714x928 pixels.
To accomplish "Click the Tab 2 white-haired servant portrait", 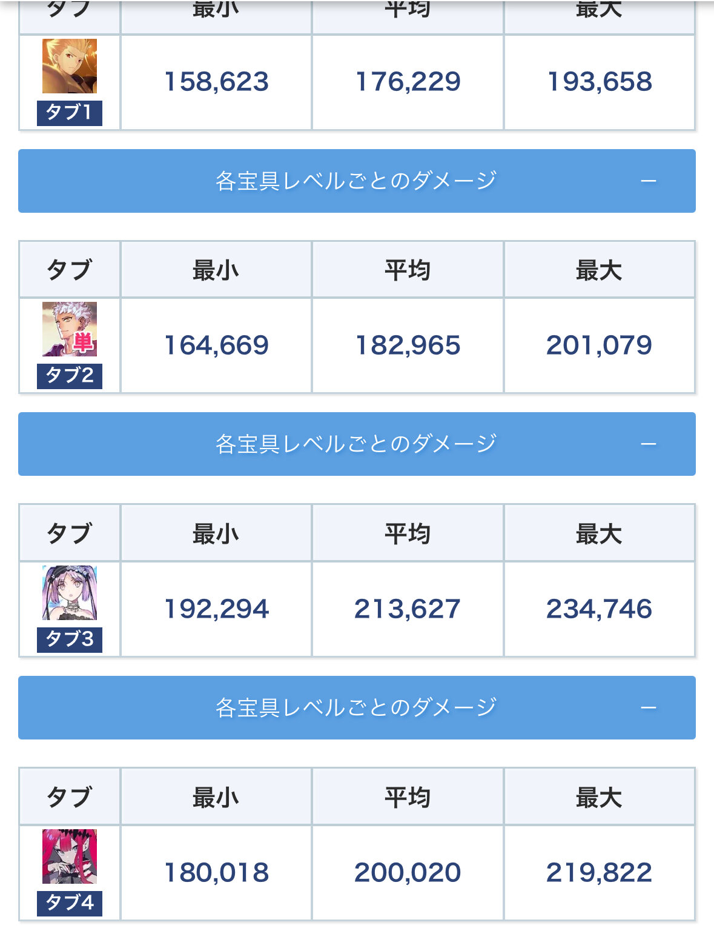I will (70, 329).
